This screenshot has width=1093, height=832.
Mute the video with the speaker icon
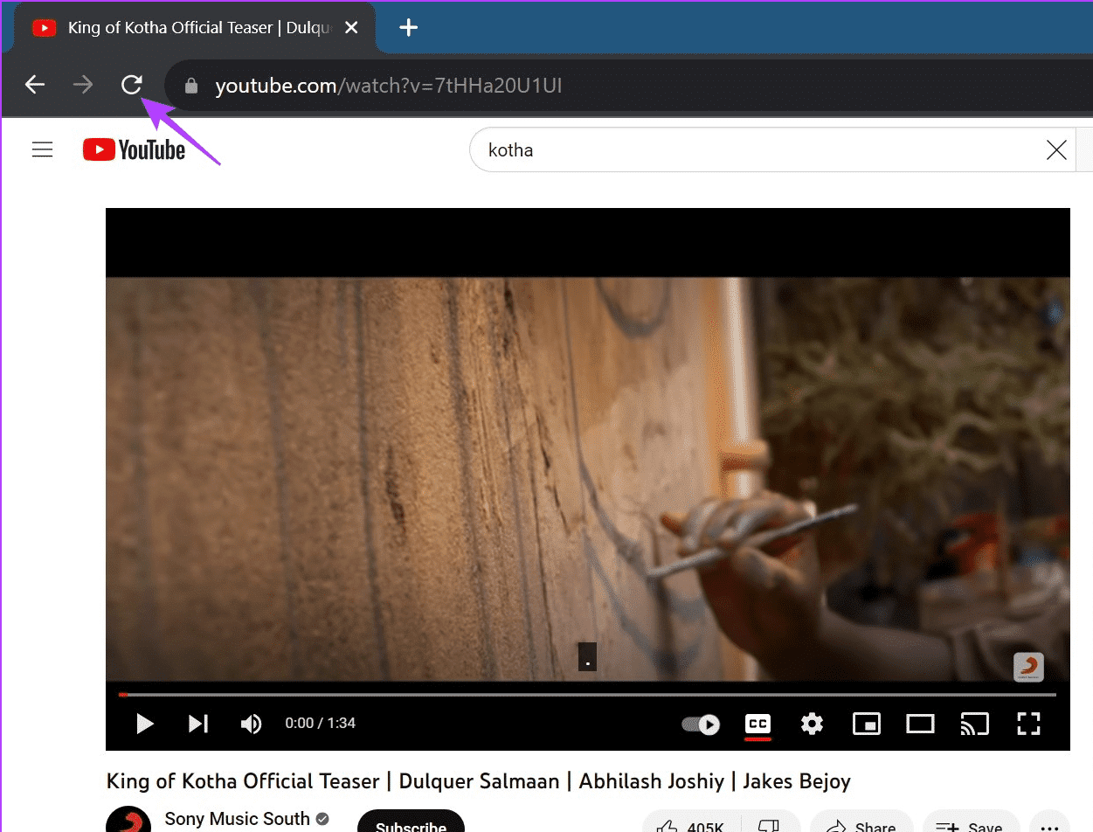point(251,724)
